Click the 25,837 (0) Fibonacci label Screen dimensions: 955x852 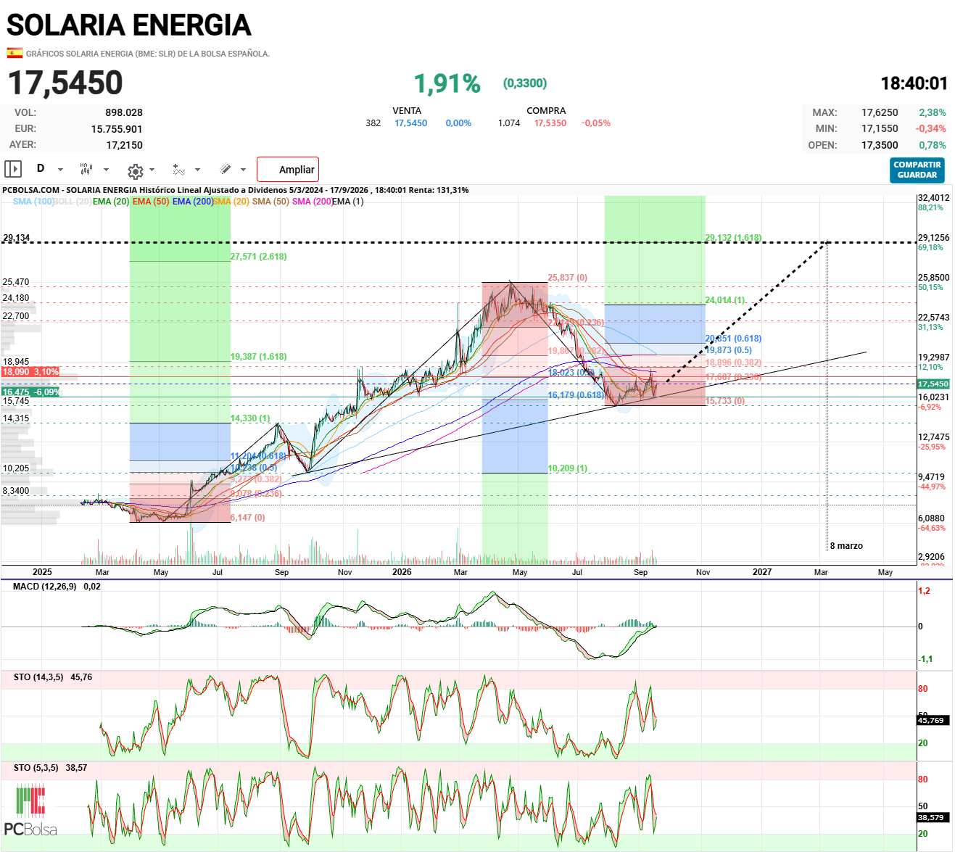click(568, 278)
